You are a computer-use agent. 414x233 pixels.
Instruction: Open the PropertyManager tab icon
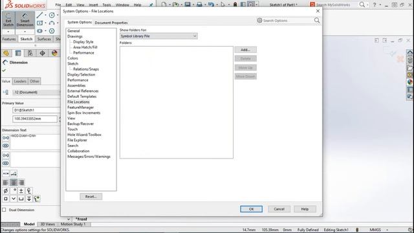(18, 53)
